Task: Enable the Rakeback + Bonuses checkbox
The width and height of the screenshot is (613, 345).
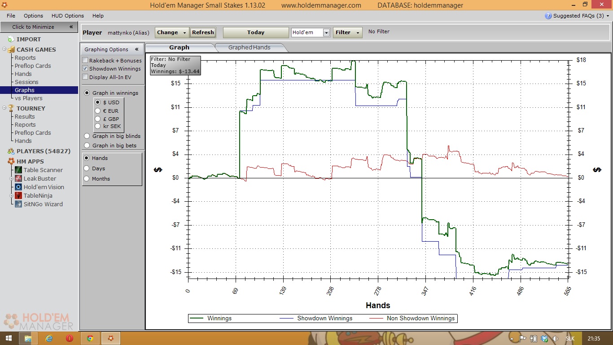Action: [x=85, y=61]
